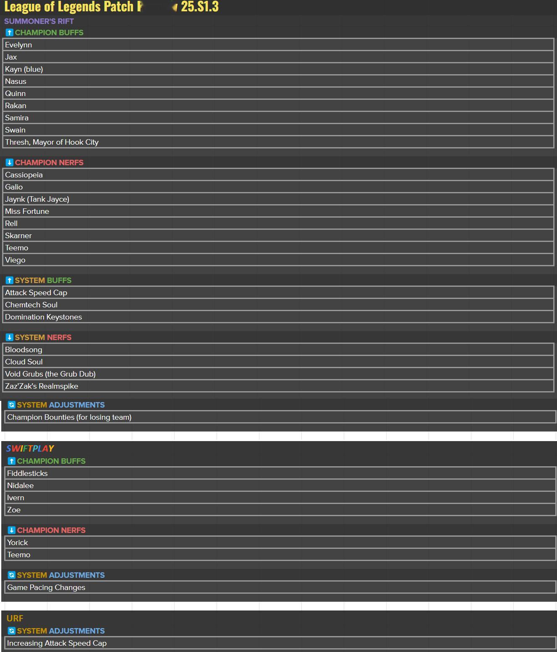
Task: Click the up-arrow icon beside Swiftplay Champion Buffs
Action: click(12, 461)
